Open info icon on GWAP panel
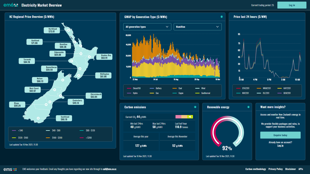 coord(222,17)
